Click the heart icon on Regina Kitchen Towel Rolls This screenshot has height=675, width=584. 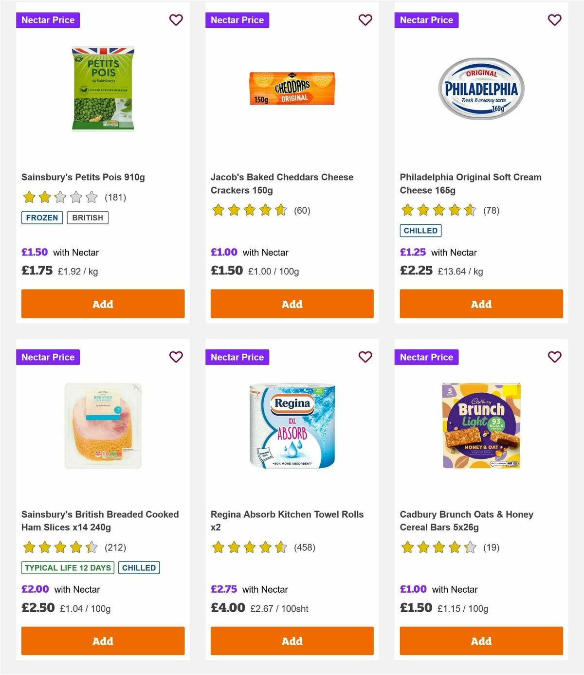(x=365, y=357)
